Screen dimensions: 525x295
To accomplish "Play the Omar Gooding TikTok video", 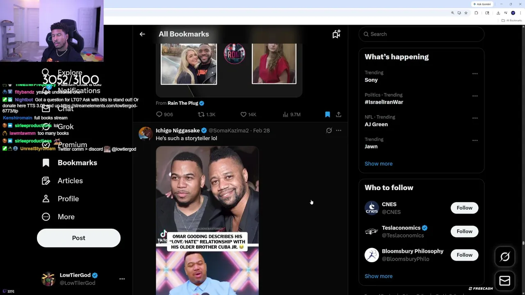I will coord(207,220).
